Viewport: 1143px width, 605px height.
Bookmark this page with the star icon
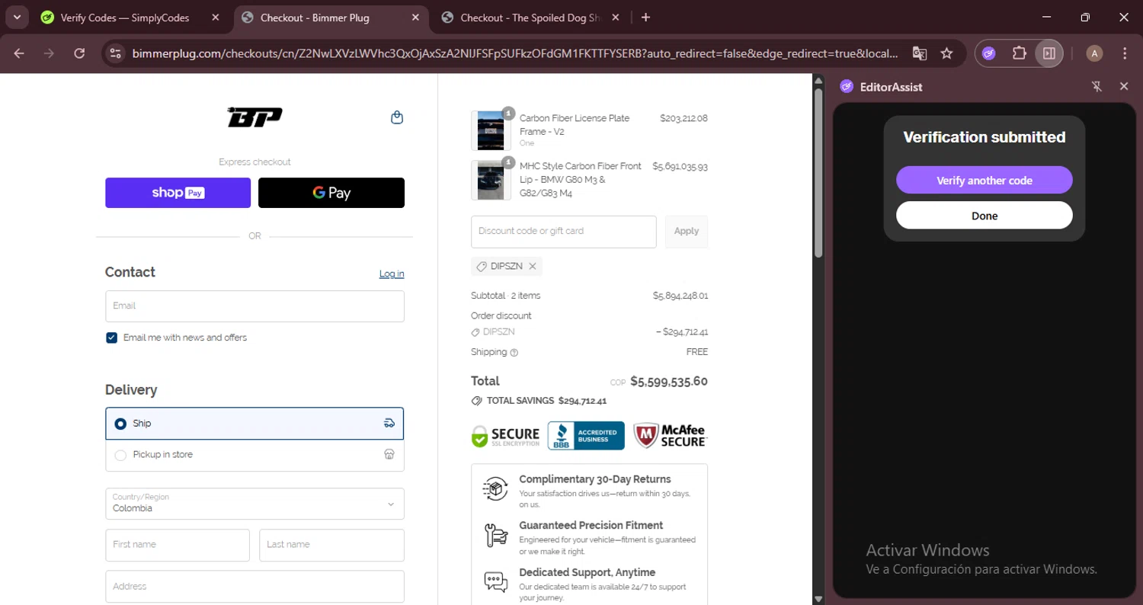[946, 53]
